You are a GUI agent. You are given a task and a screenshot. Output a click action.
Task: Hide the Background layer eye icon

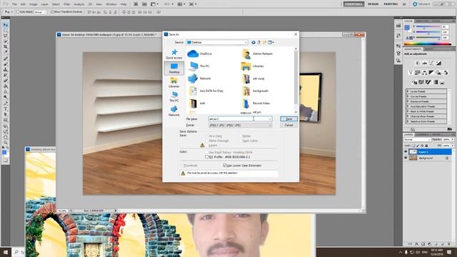[x=406, y=158]
